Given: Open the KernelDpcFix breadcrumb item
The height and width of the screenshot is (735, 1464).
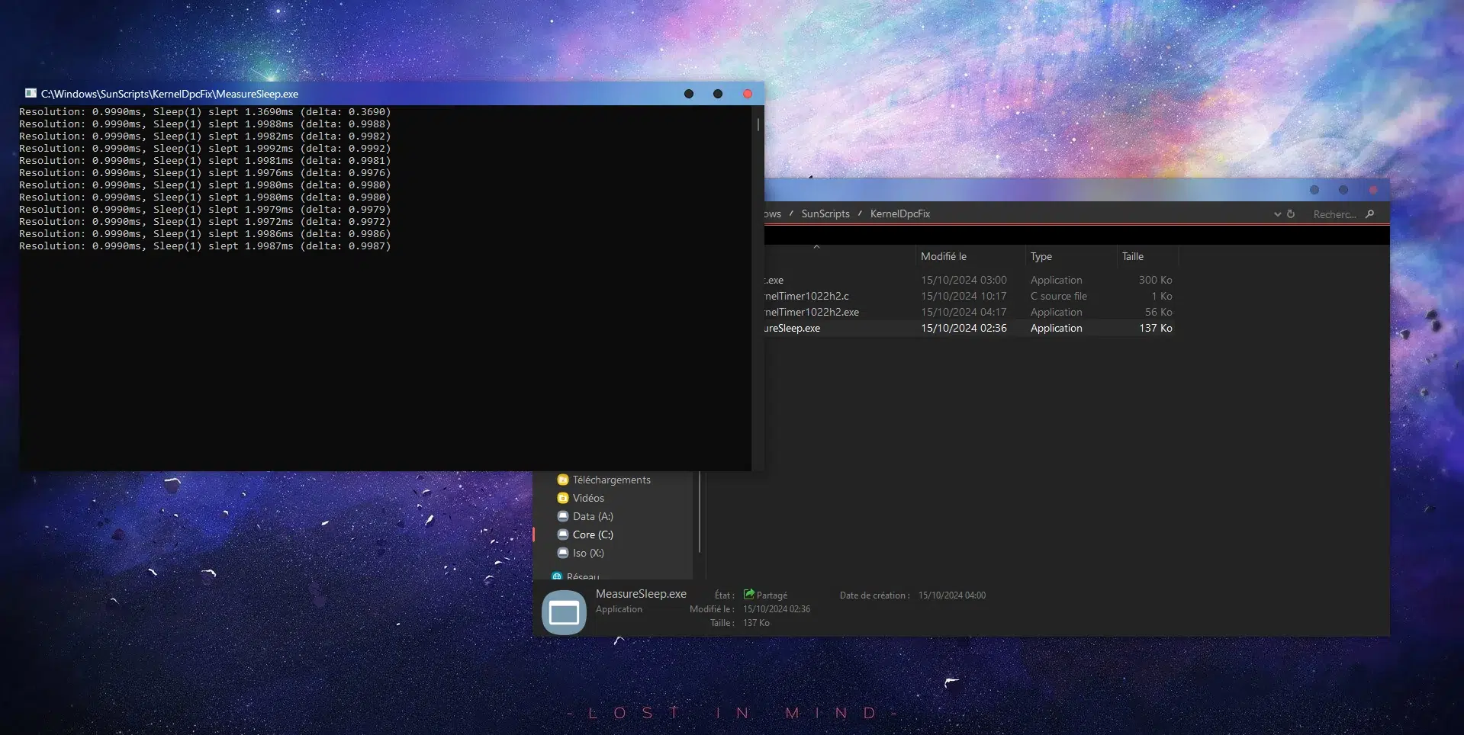Looking at the screenshot, I should [x=900, y=213].
